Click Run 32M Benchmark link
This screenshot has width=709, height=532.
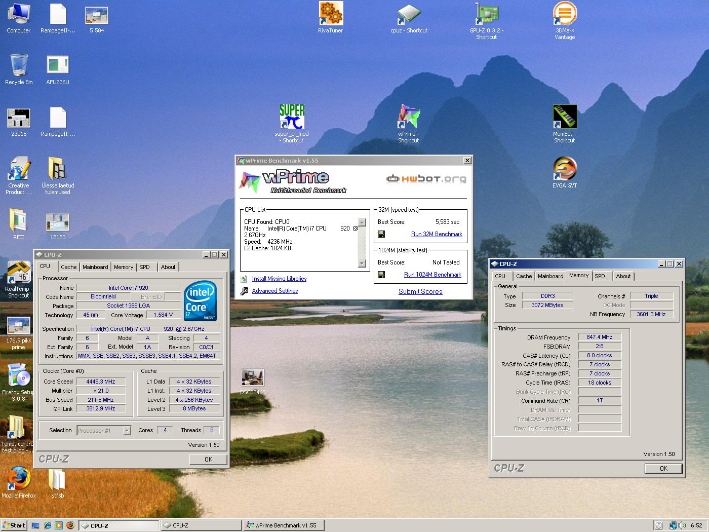point(437,234)
